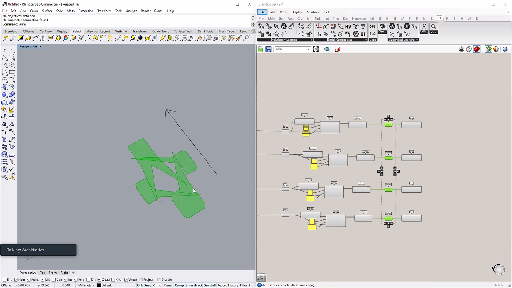Viewport: 512px width, 288px height.
Task: Uncheck the Quad osnap checkbox
Action: pos(99,280)
